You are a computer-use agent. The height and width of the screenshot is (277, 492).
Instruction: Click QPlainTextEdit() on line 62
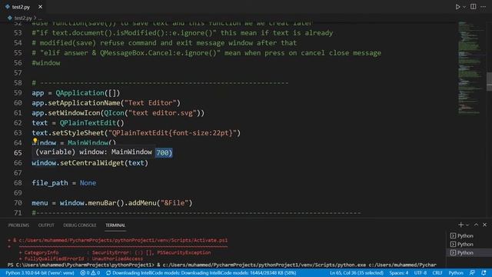[x=92, y=123]
